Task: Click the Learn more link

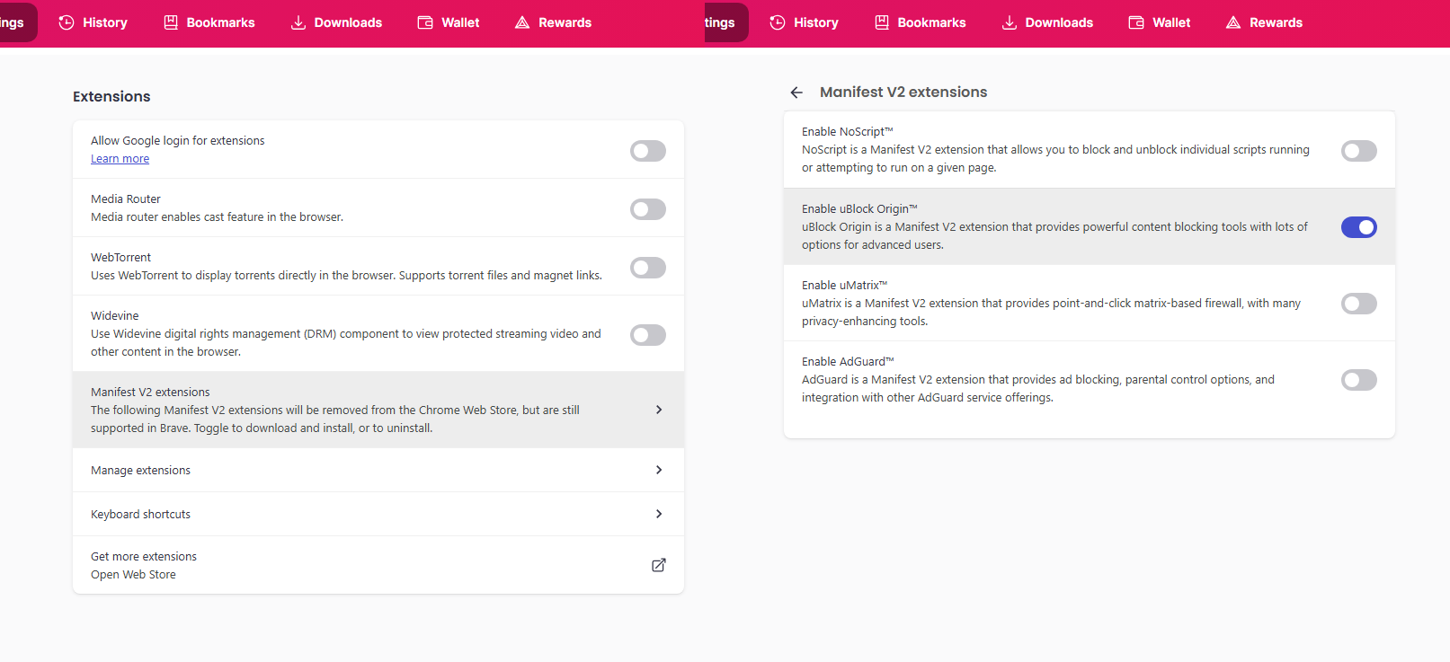Action: (x=120, y=159)
